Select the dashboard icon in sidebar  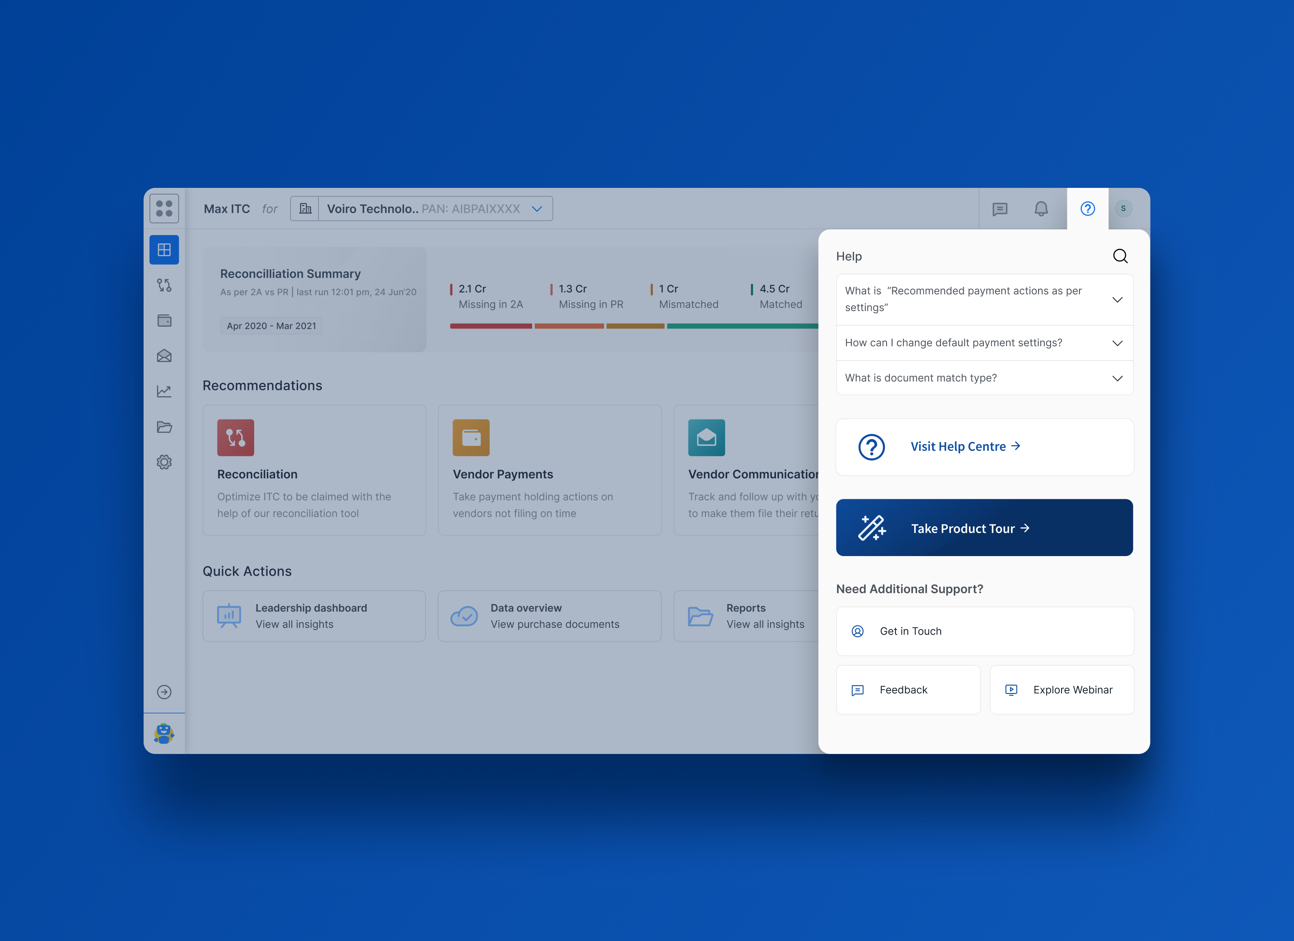164,250
